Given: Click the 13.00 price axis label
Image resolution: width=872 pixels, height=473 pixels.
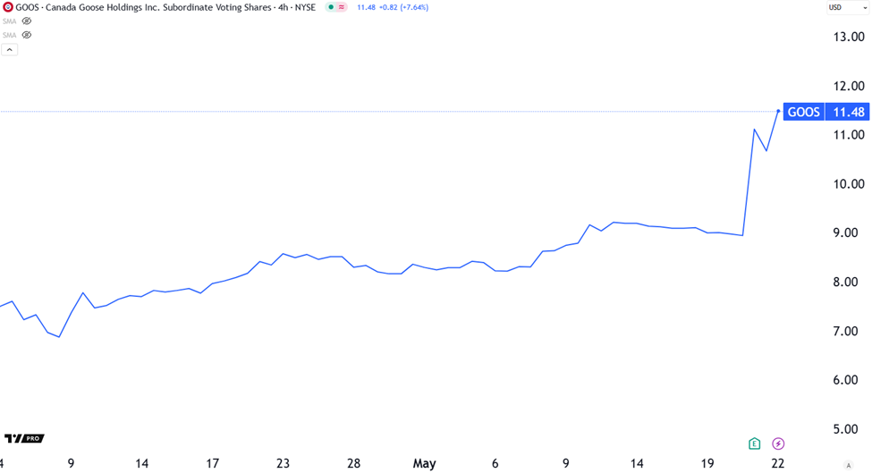Looking at the screenshot, I should pyautogui.click(x=849, y=38).
